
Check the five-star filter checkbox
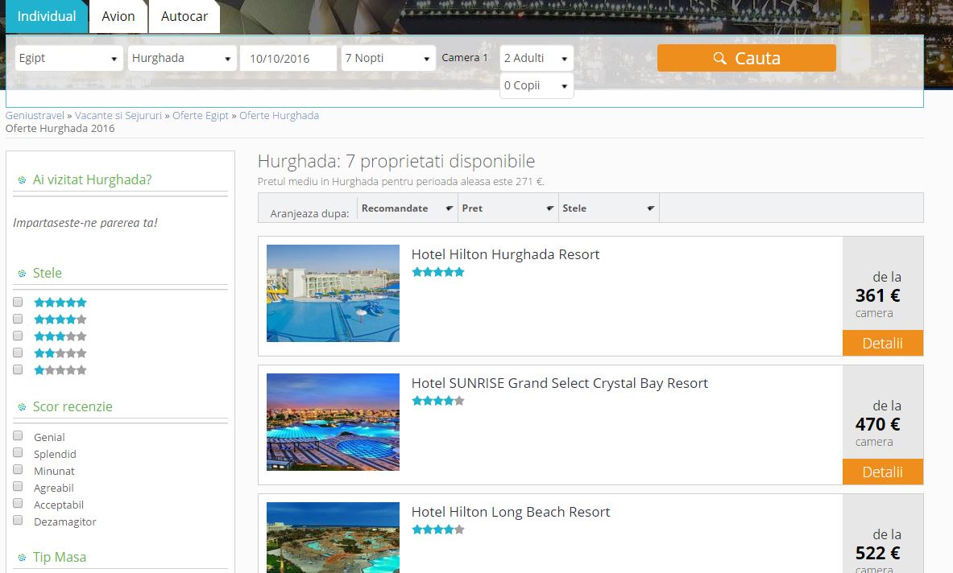coord(18,302)
